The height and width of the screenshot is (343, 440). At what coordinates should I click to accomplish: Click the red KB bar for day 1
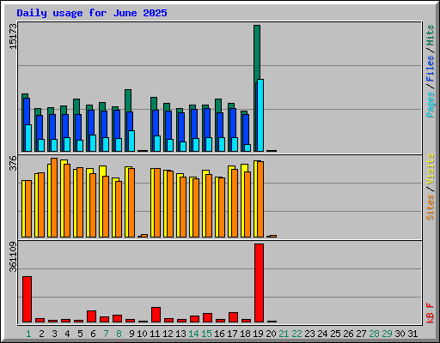coord(27,299)
